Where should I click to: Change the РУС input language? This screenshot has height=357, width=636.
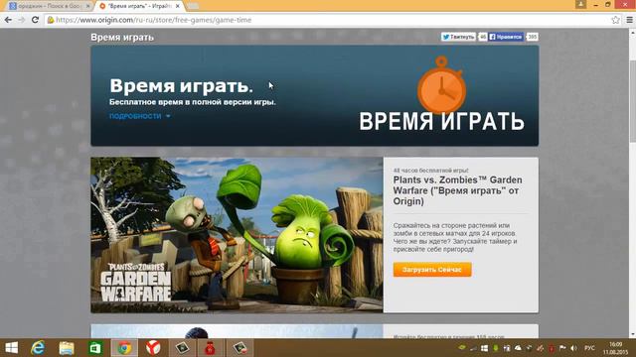tap(589, 348)
